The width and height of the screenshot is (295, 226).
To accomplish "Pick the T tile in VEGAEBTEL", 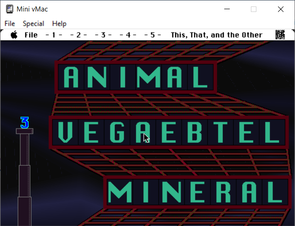I will [221, 132].
